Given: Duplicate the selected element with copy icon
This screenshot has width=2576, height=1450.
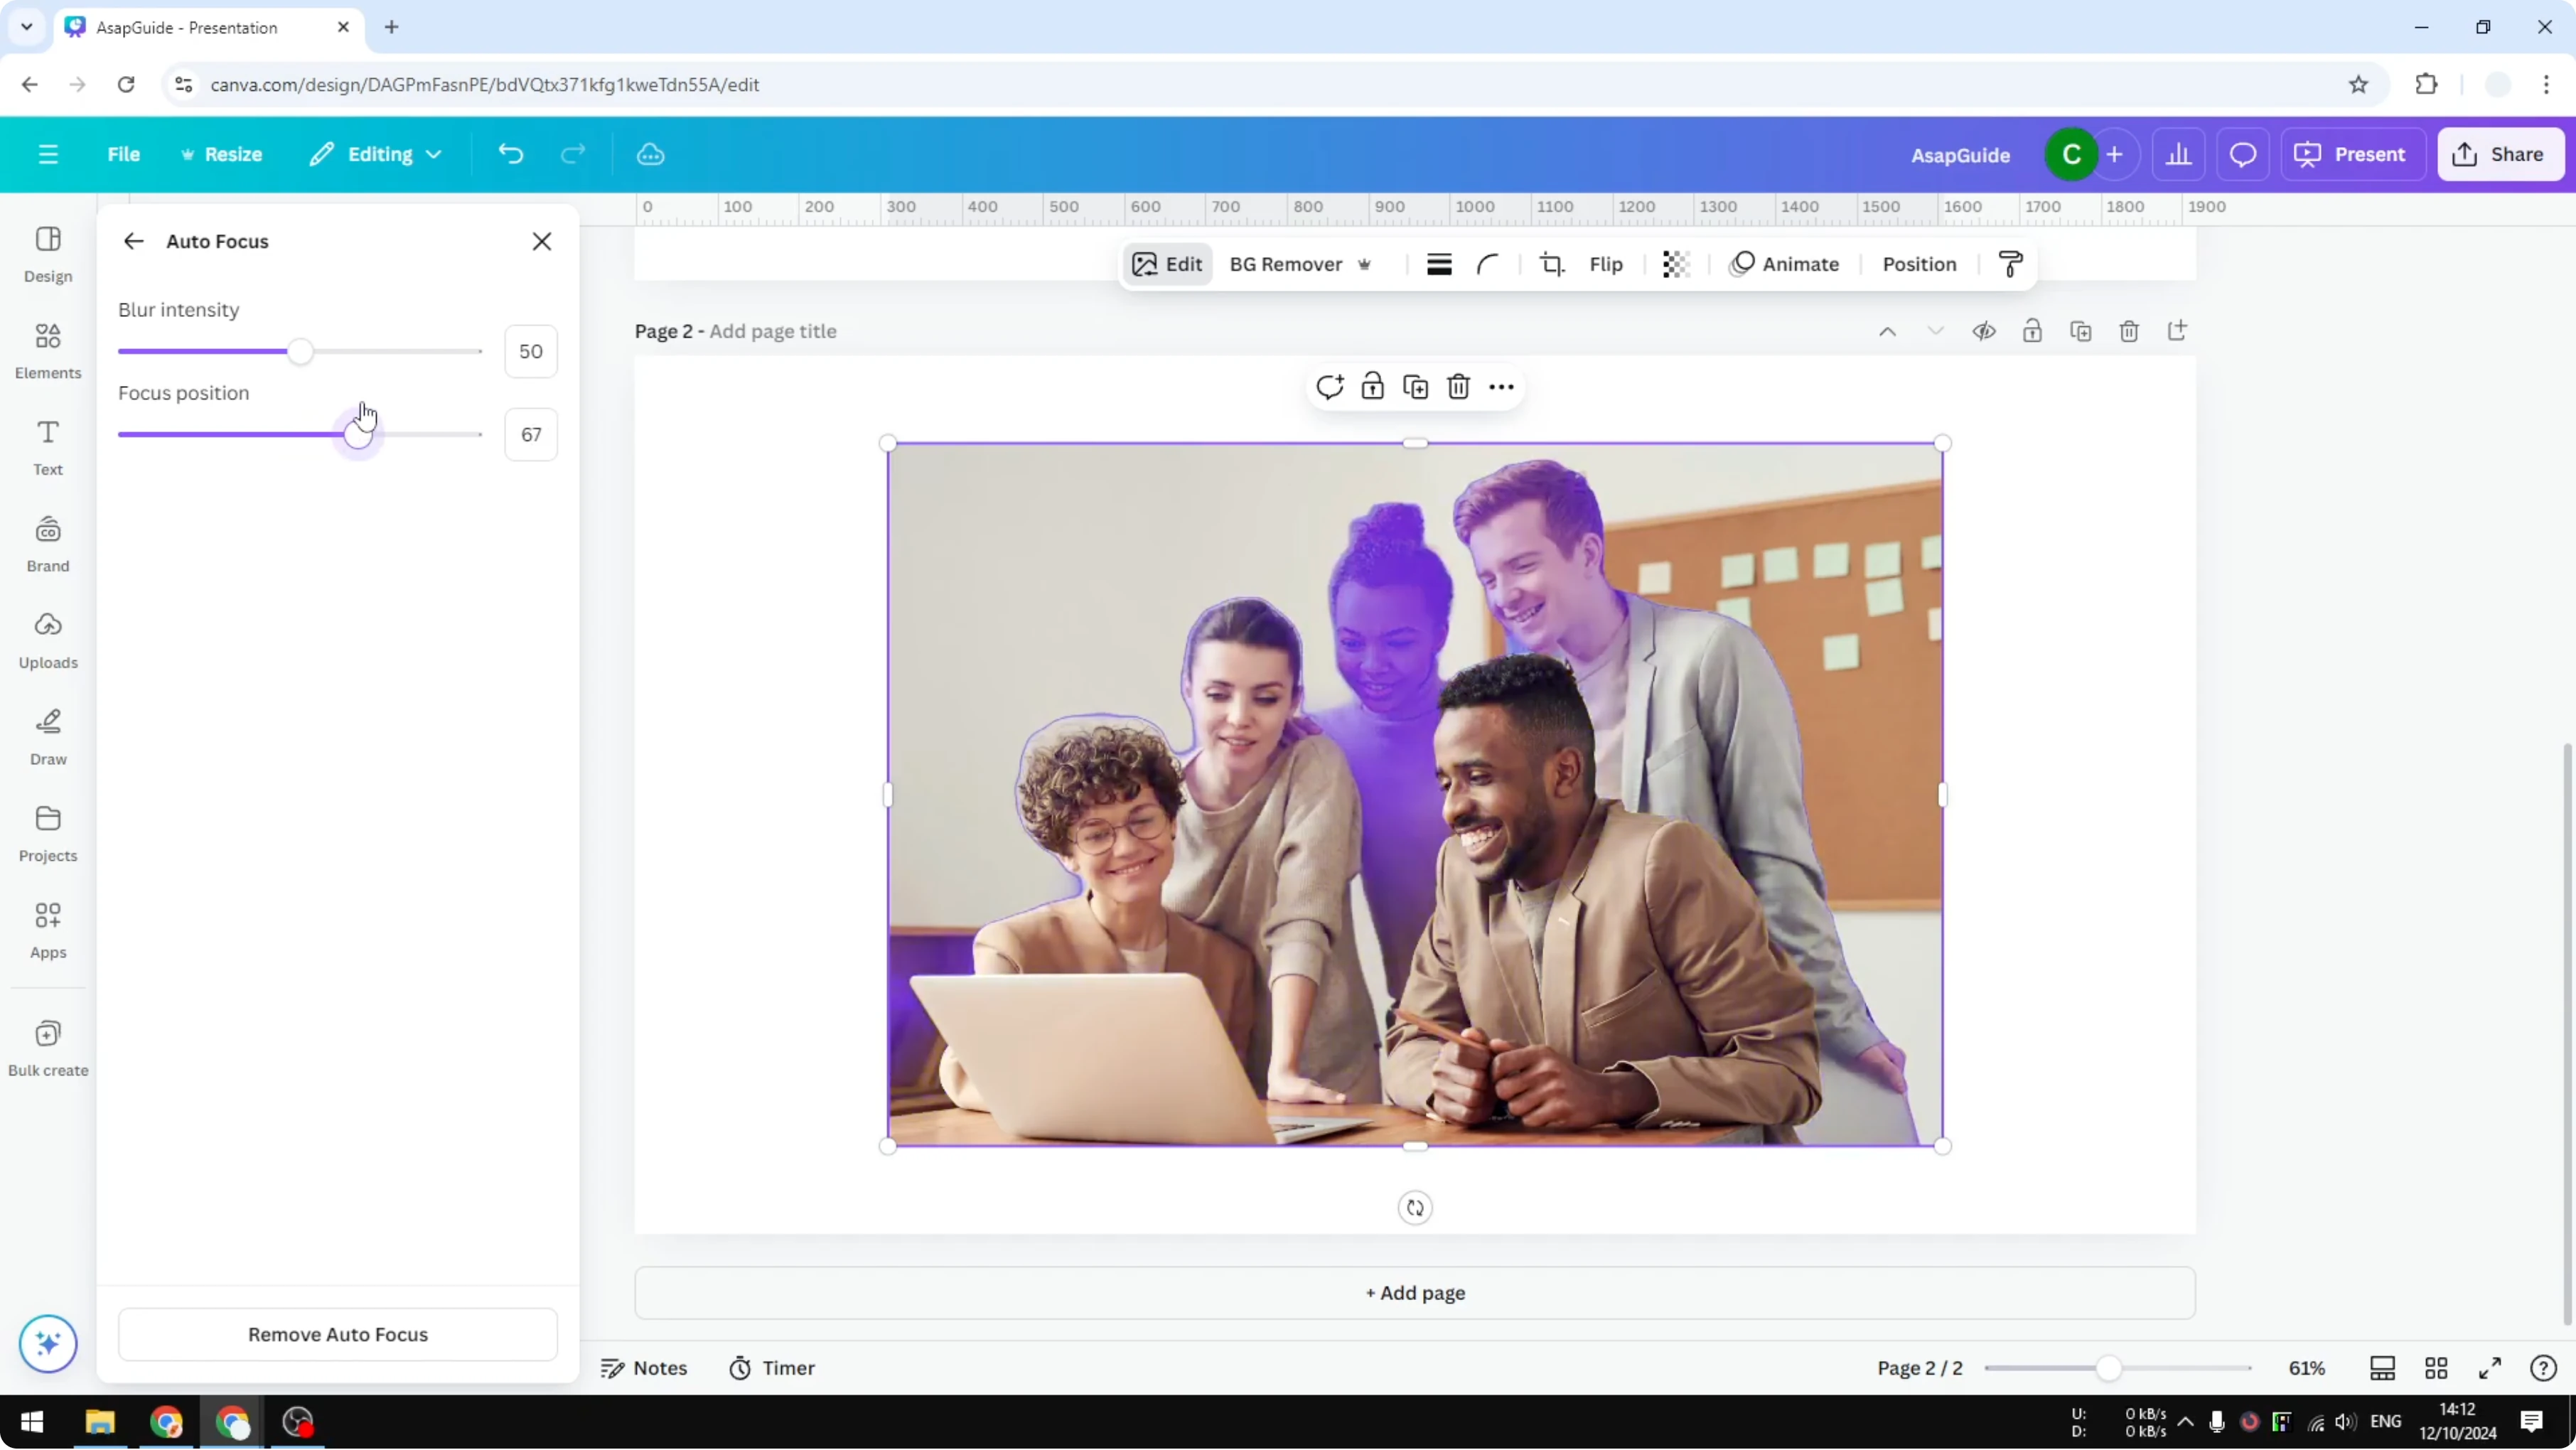Looking at the screenshot, I should point(1415,386).
